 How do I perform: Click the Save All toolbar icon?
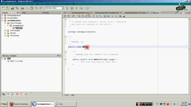17,8
